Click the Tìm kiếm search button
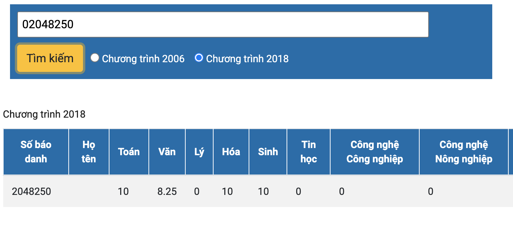This screenshot has width=513, height=231. (x=50, y=58)
